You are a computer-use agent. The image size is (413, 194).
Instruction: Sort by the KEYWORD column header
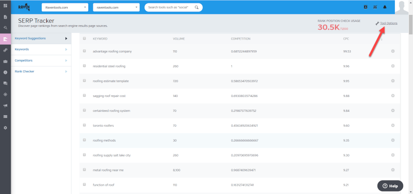pyautogui.click(x=100, y=39)
